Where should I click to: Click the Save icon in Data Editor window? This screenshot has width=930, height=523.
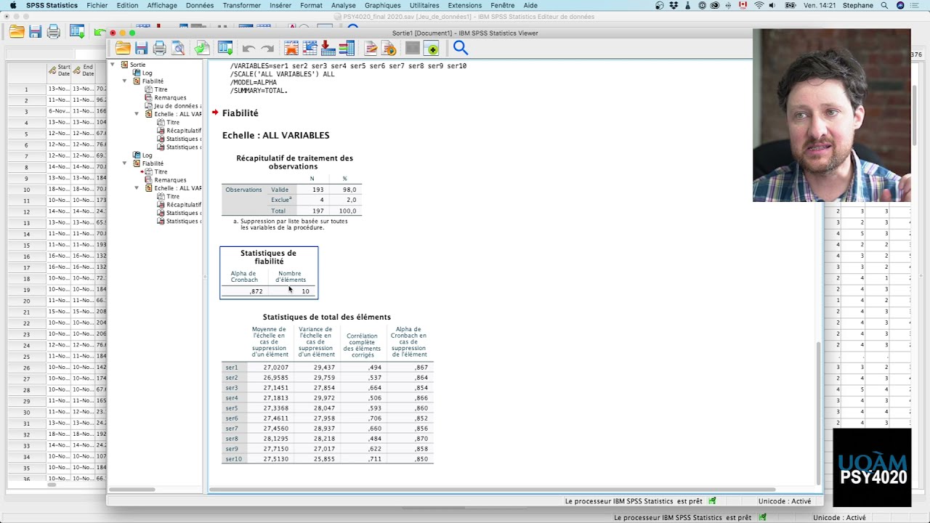coord(35,32)
